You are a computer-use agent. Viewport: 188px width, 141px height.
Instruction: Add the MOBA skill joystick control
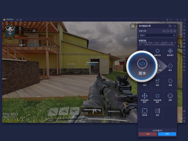pos(157,98)
